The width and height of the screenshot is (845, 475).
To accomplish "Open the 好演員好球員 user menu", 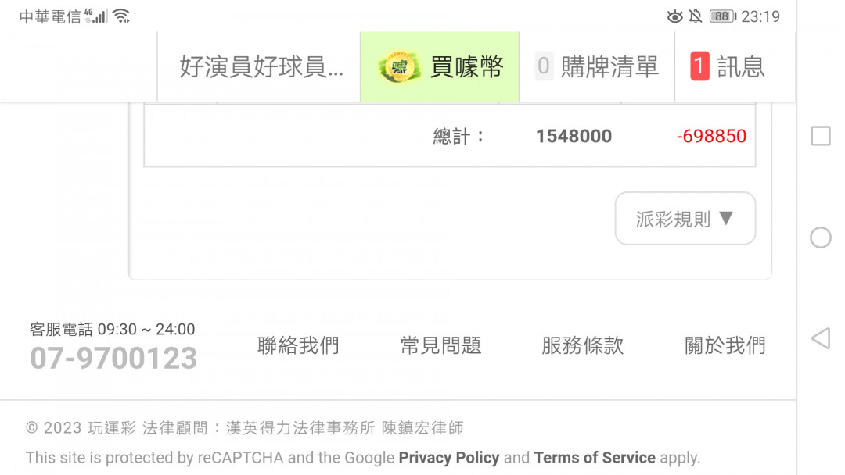I will [x=261, y=66].
